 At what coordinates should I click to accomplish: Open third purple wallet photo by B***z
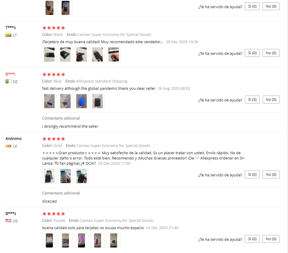(x=81, y=240)
